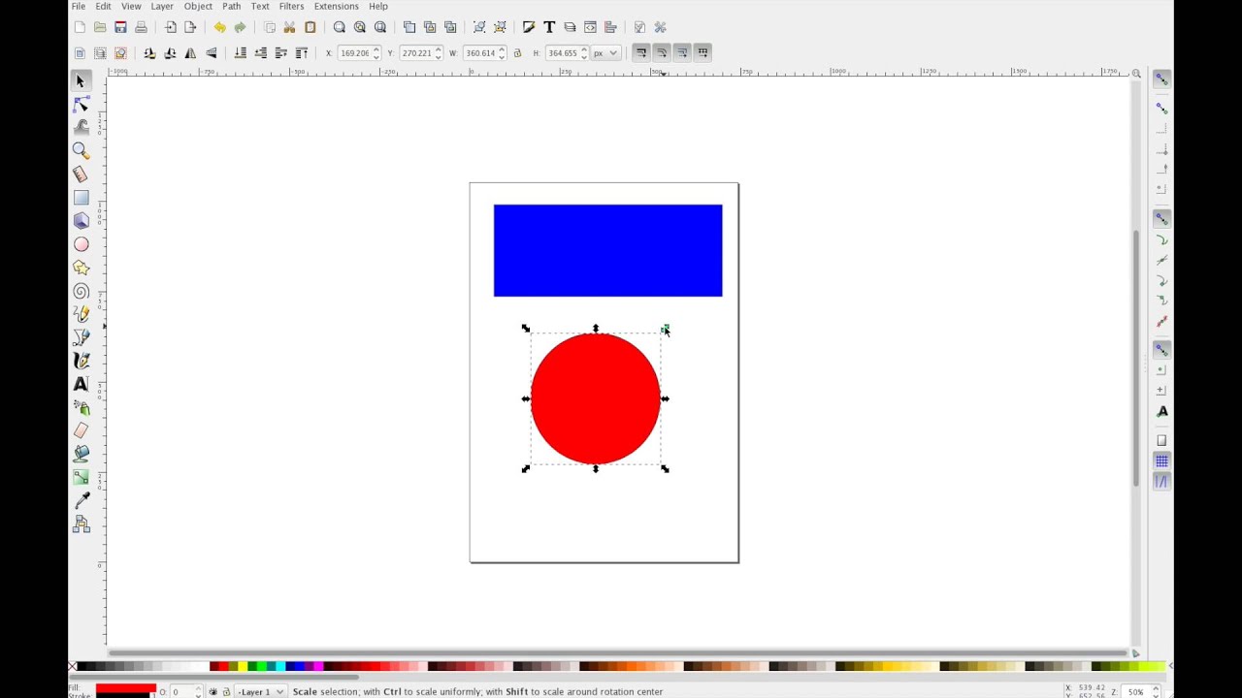
Task: Toggle current layer visibility eye
Action: (x=213, y=692)
